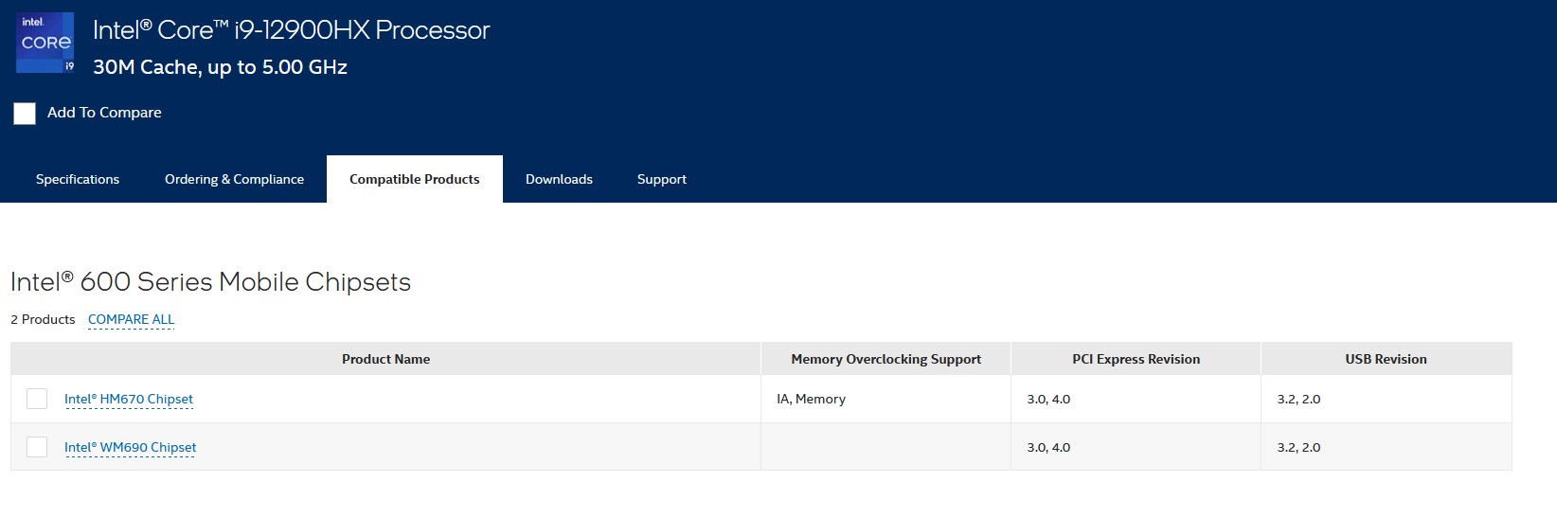Select the Intel WM690 Chipset row checkbox
The width and height of the screenshot is (1557, 518).
click(x=37, y=447)
